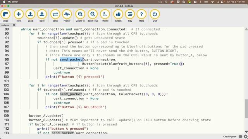Click 'ButtonPacket' text on line 97
This screenshot has height=139, width=248.
tap(95, 64)
